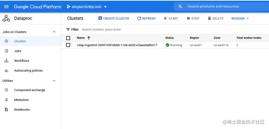The height and width of the screenshot is (129, 269).
Task: Click the Utilities section label
Action: click(x=8, y=81)
